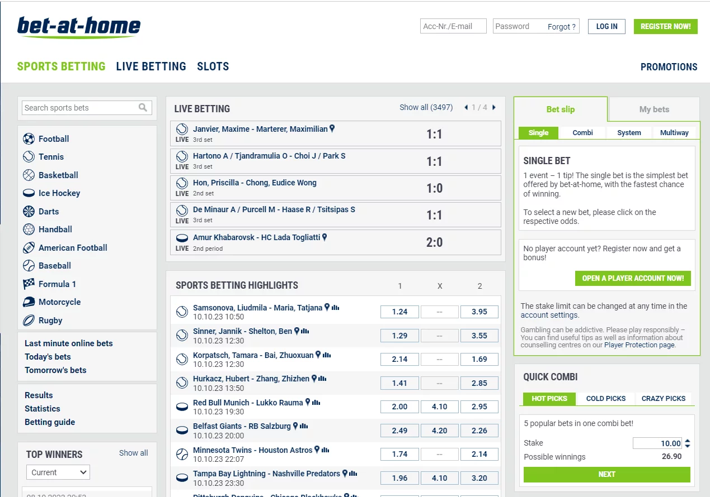Open the Sports Betting section
This screenshot has height=497, width=710.
point(61,66)
